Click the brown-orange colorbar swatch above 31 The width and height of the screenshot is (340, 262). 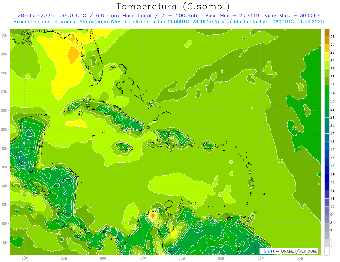pos(327,32)
